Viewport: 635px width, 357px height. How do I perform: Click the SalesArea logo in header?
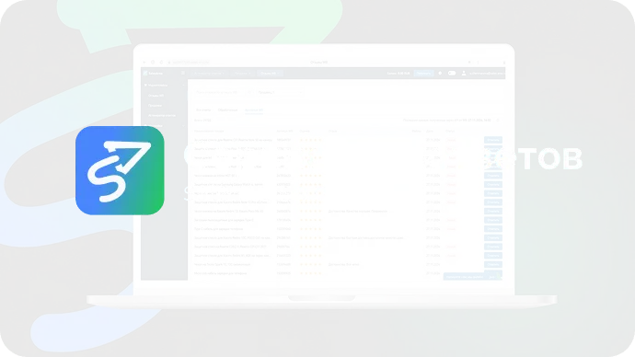(x=153, y=74)
